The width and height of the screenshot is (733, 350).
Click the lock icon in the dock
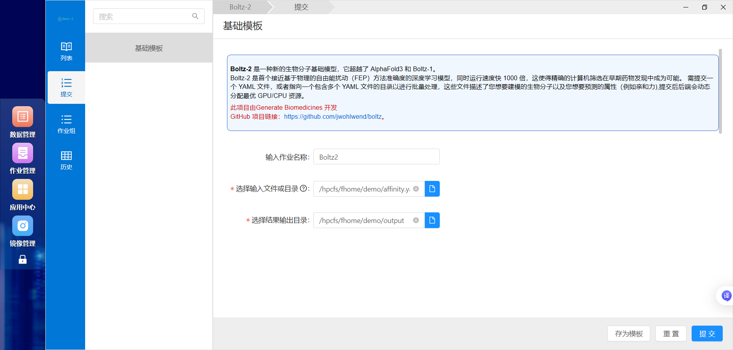pyautogui.click(x=22, y=259)
